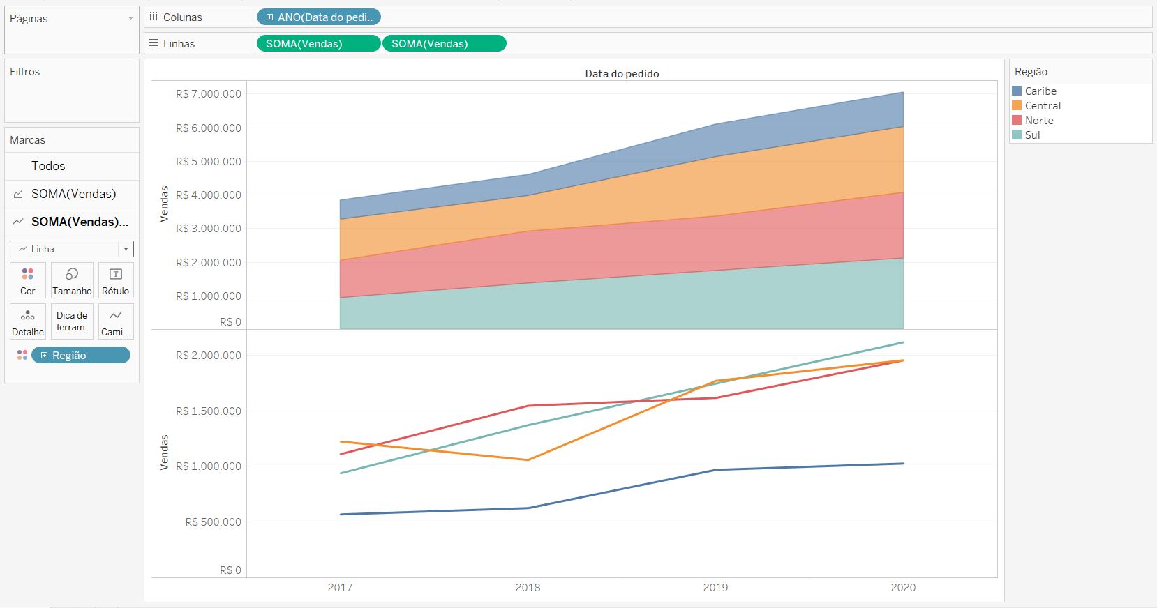Click the Sul legend label
1157x608 pixels.
coord(1032,135)
